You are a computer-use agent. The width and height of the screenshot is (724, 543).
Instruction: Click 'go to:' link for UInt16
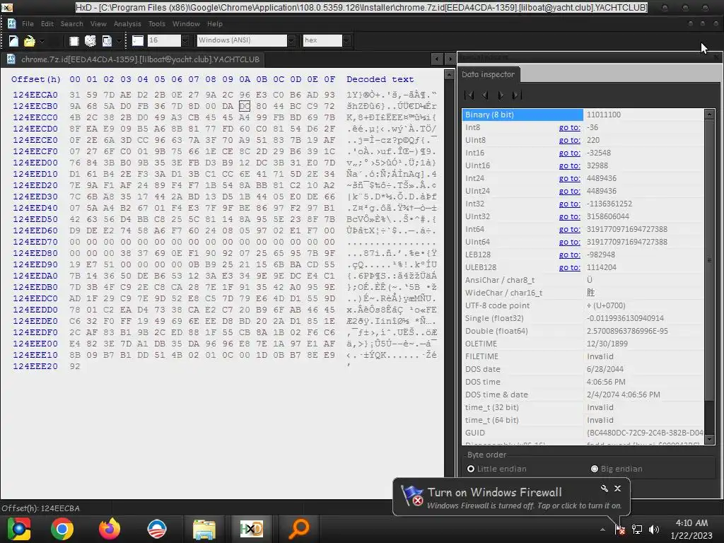click(569, 165)
